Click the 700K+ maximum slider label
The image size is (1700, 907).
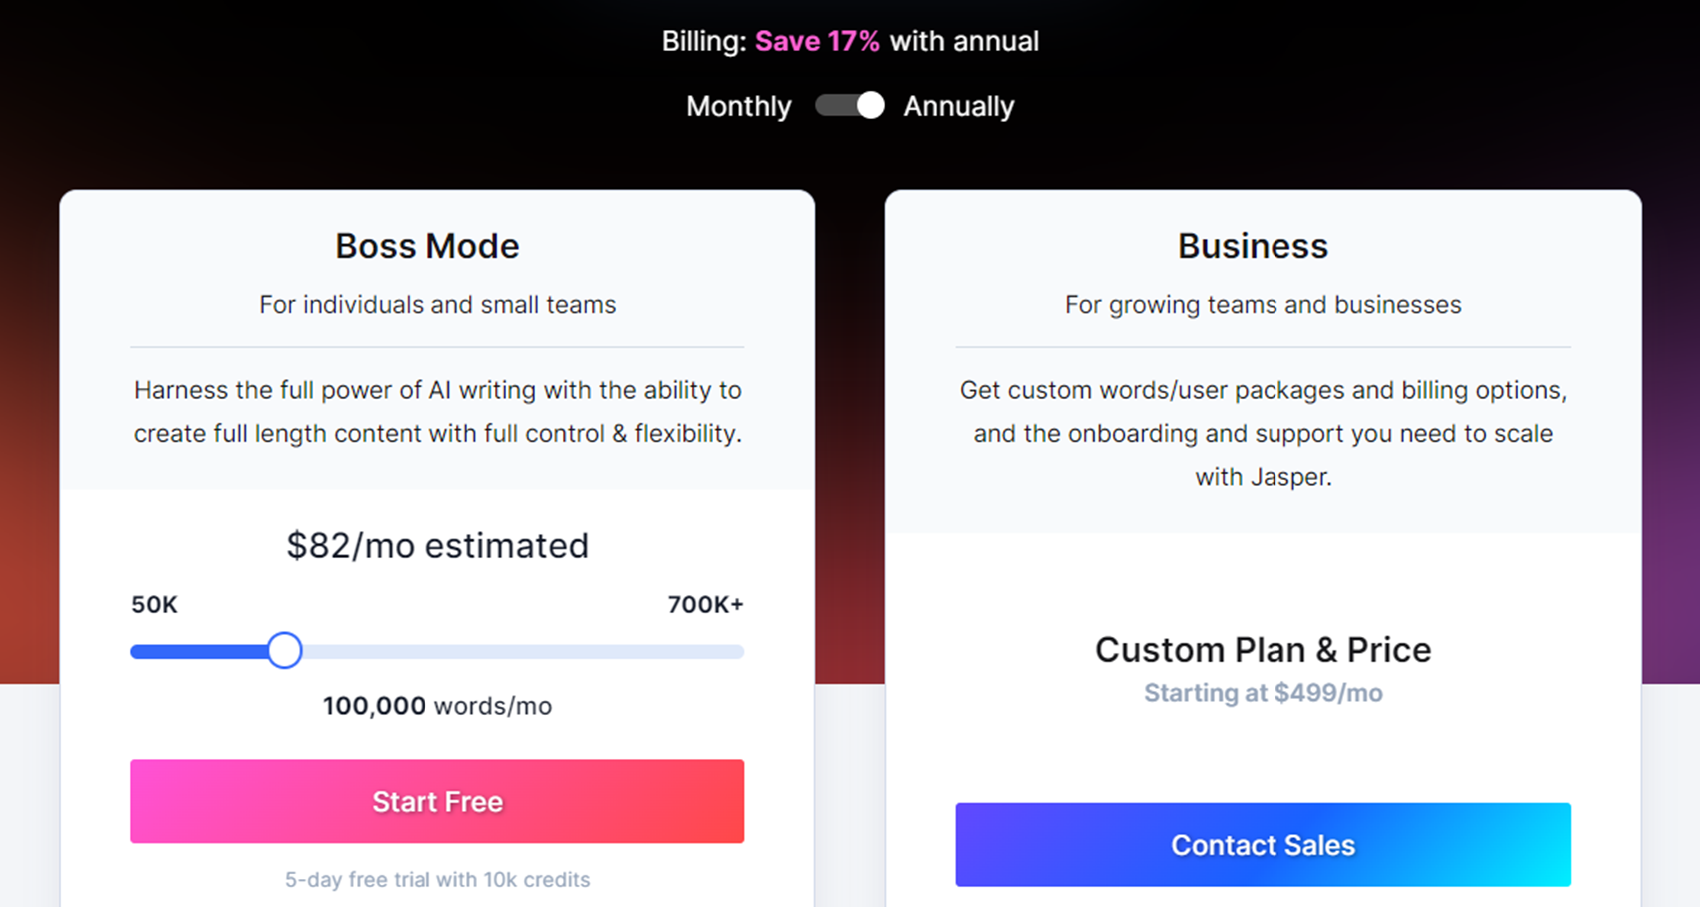coord(705,604)
